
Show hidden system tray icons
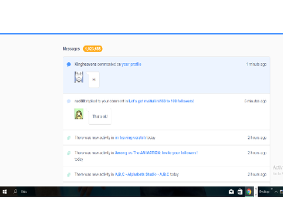(276, 192)
